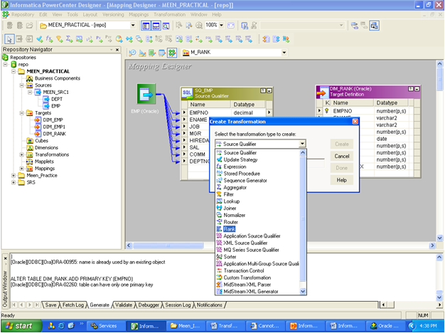Click the Update Strategy checkmark toolbar icon
Viewport: 445px width, 333px height.
pos(39,39)
